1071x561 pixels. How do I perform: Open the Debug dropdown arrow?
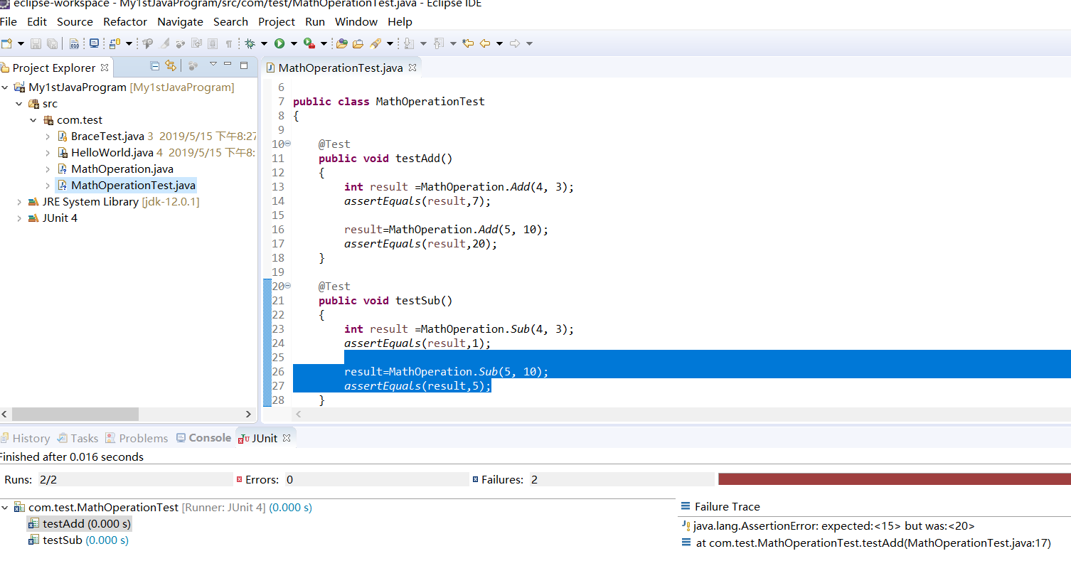click(x=264, y=44)
